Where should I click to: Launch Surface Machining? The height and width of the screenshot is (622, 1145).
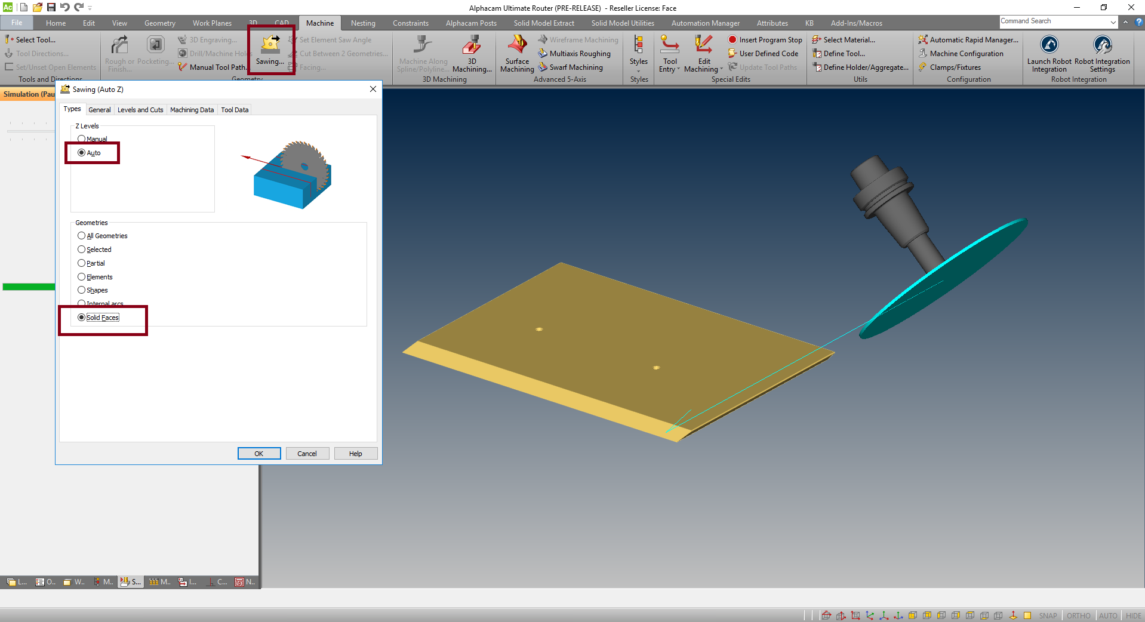pos(517,53)
